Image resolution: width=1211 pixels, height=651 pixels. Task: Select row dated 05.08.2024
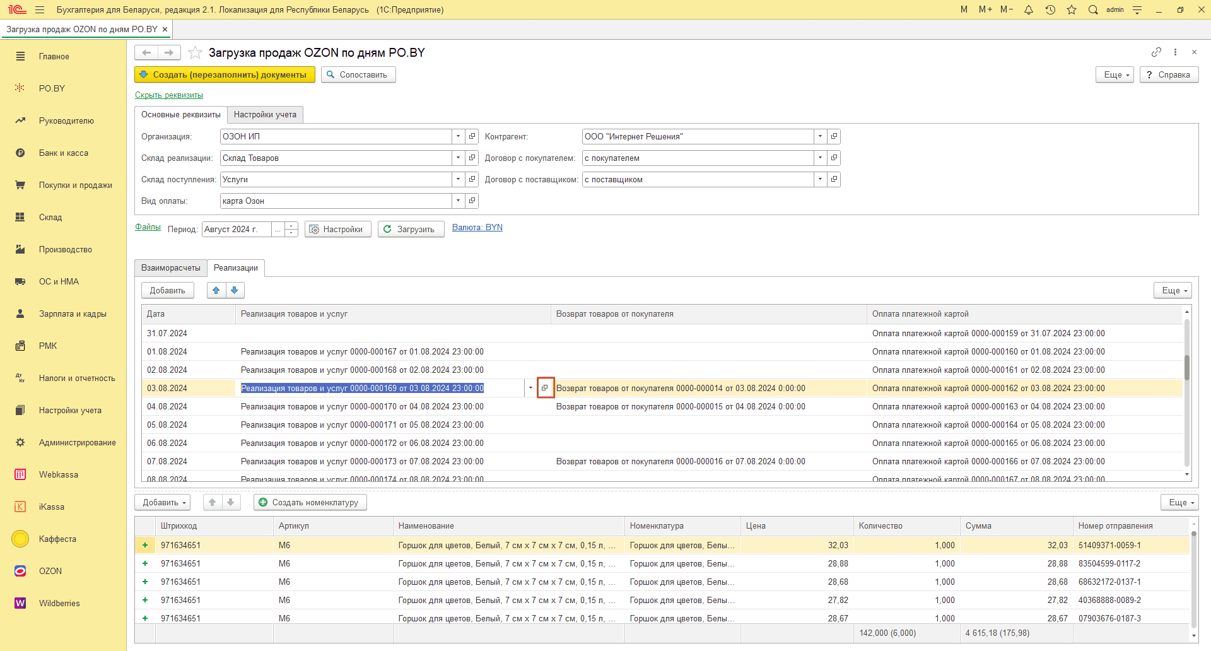pyautogui.click(x=662, y=425)
